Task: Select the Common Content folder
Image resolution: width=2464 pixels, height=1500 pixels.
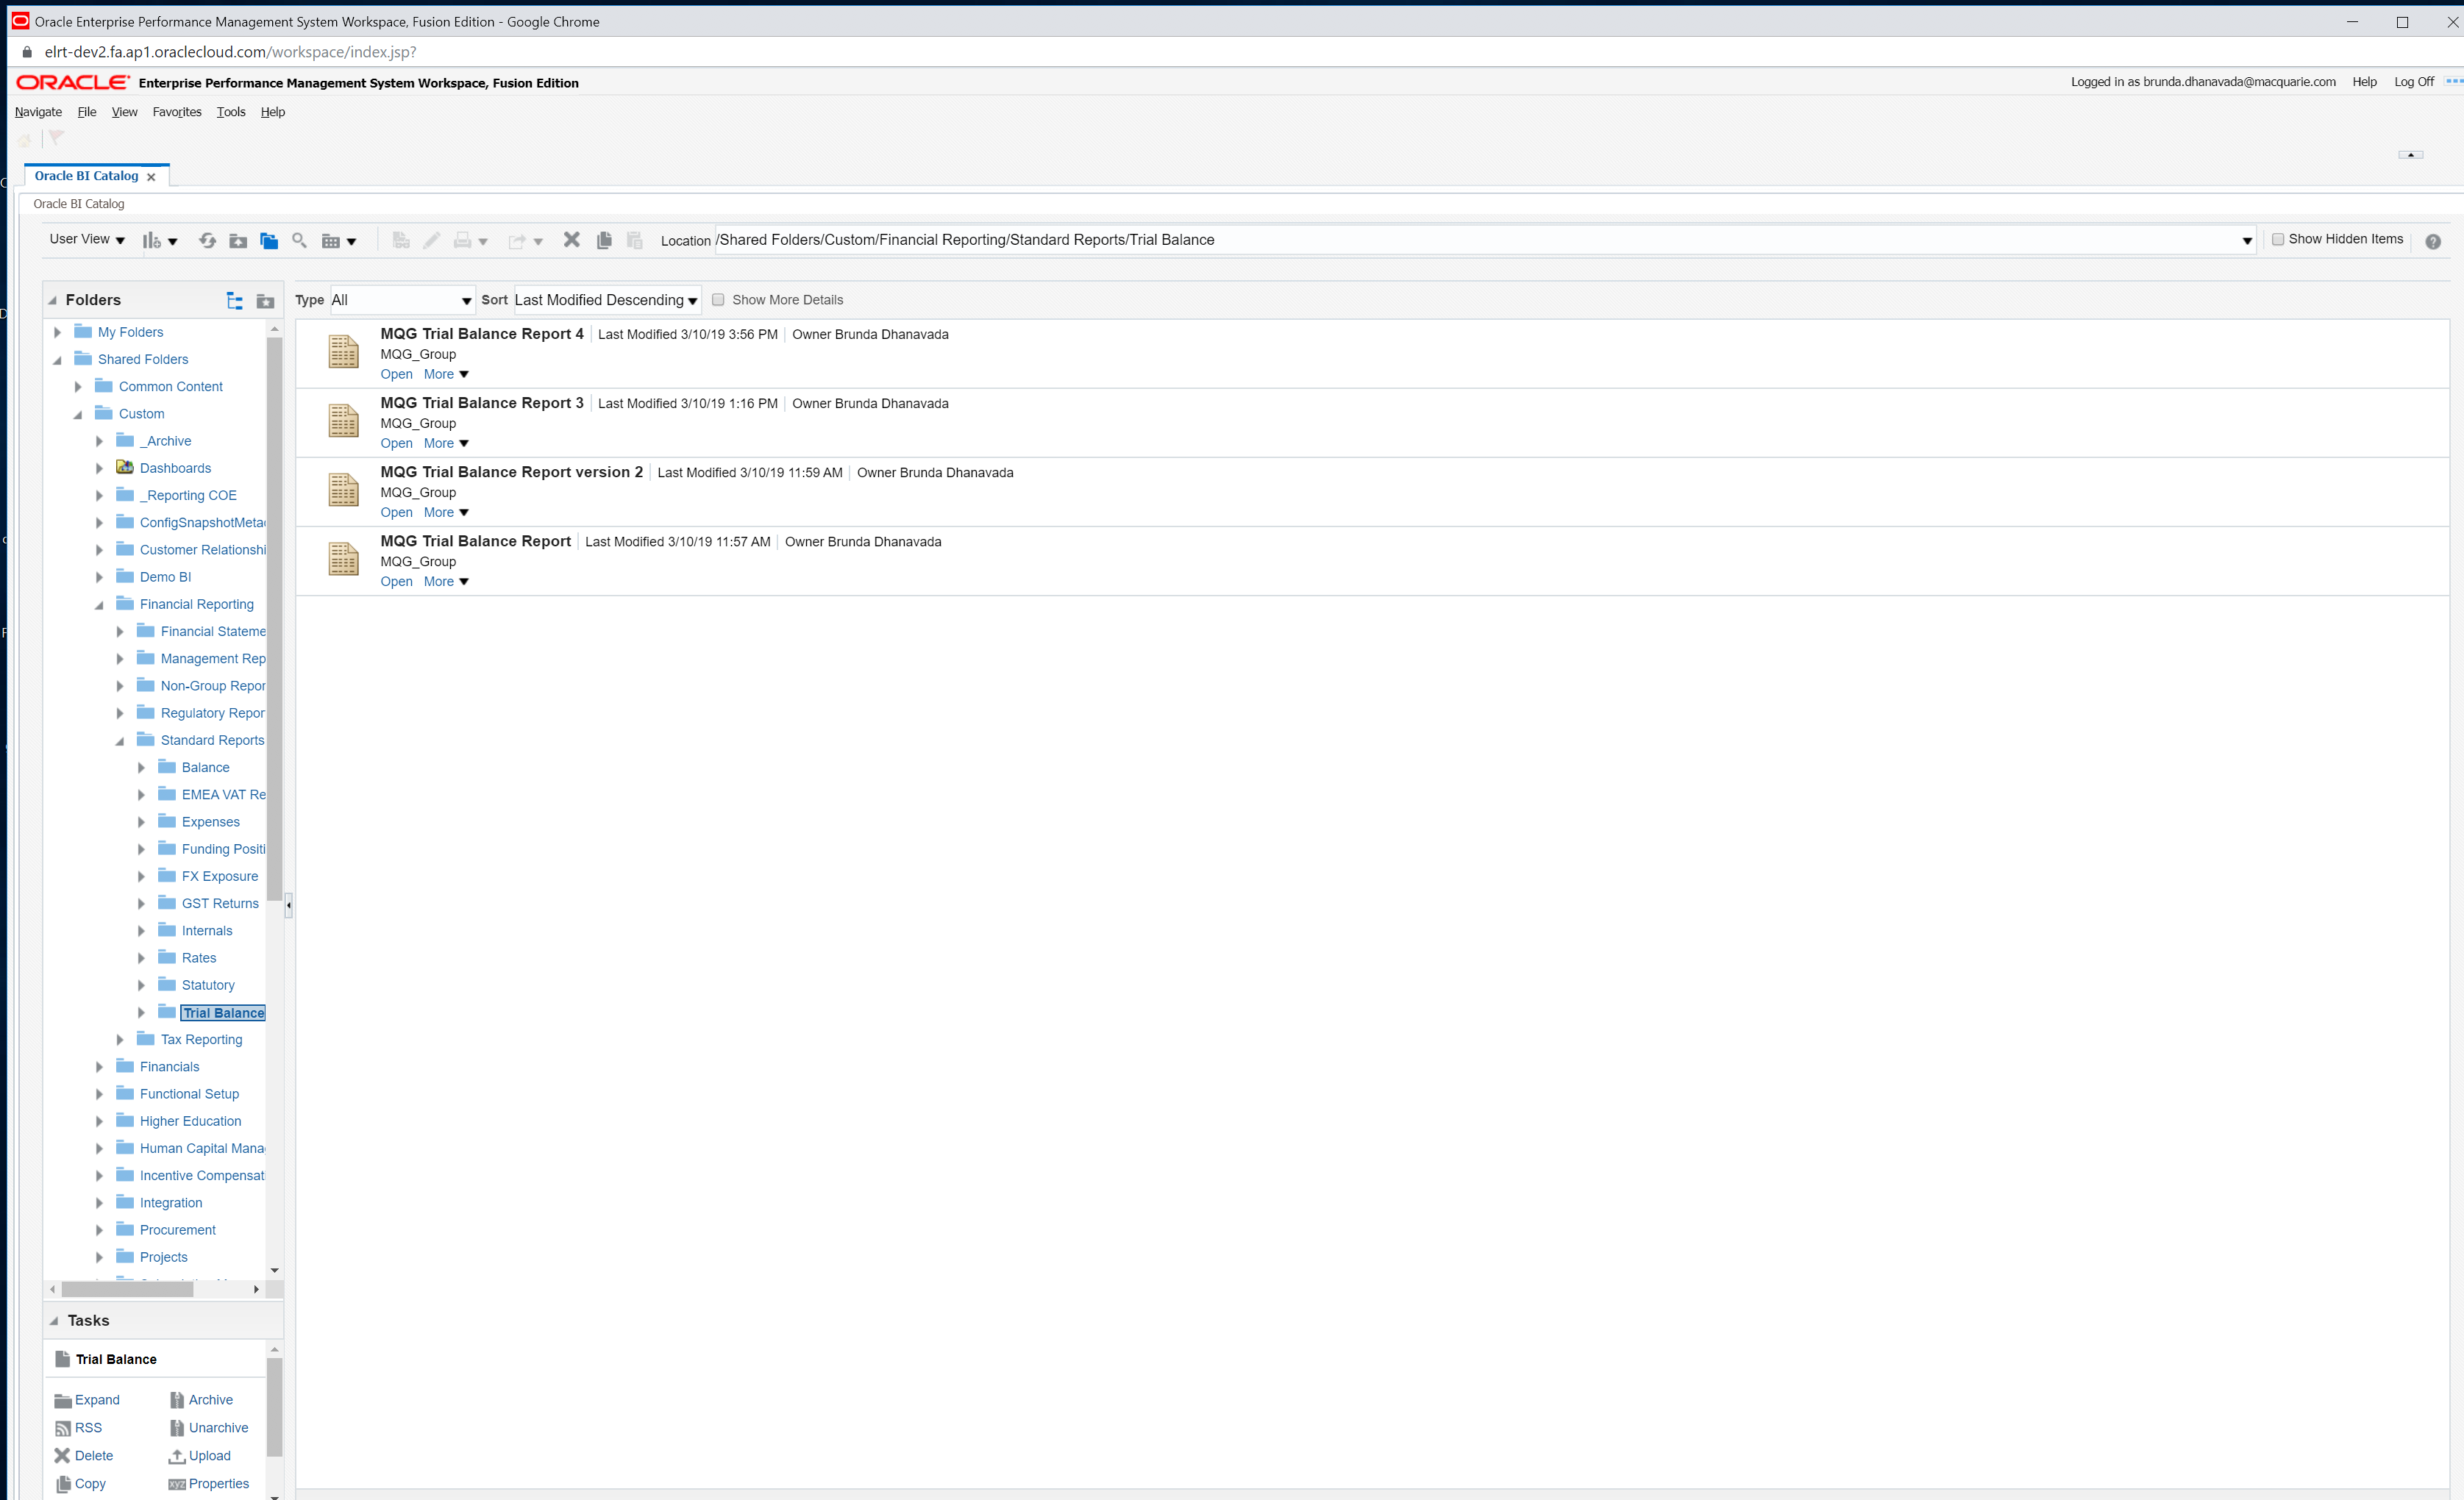Action: [170, 386]
